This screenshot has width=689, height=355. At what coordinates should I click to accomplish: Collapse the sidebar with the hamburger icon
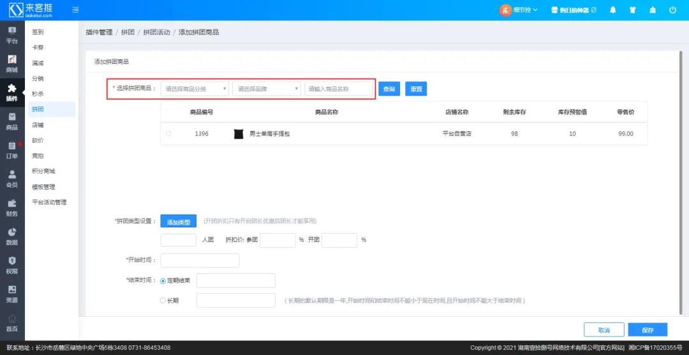tap(75, 10)
